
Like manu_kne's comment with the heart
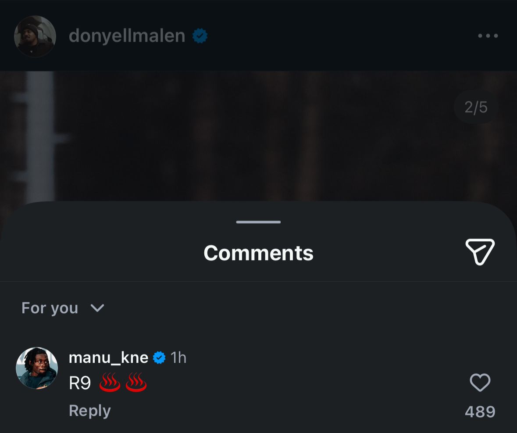pos(480,383)
